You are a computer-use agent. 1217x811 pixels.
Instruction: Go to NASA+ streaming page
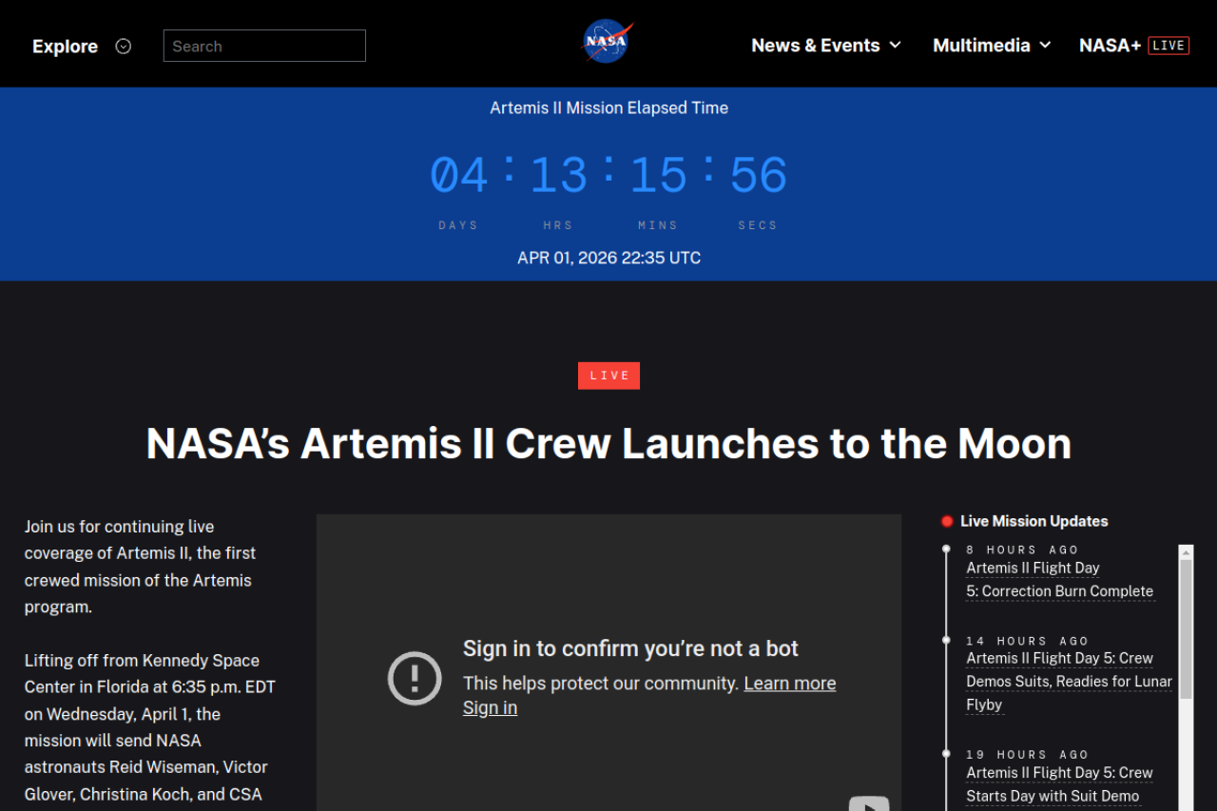point(1109,46)
